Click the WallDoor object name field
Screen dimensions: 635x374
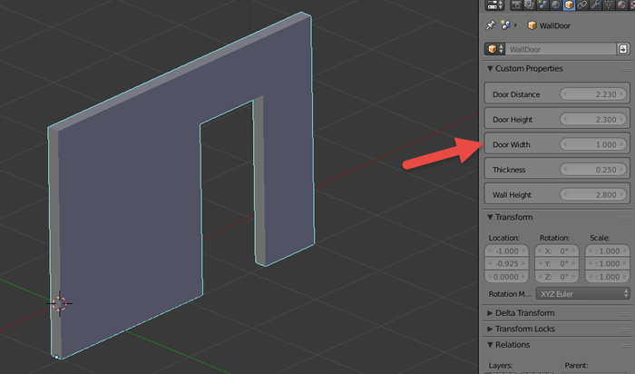point(561,49)
